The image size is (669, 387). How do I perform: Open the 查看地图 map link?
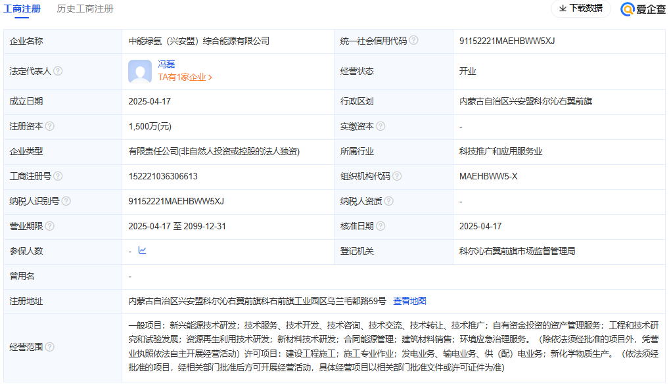pyautogui.click(x=409, y=301)
